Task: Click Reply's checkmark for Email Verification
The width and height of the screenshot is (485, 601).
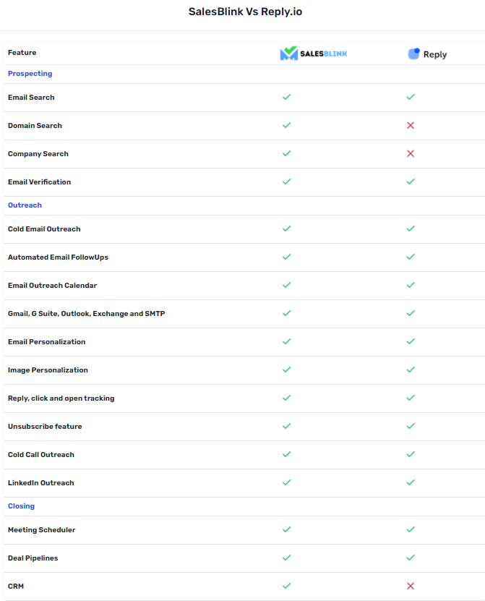Action: (x=411, y=182)
